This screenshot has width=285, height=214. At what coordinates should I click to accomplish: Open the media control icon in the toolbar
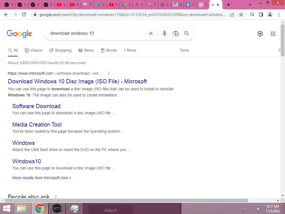(252, 14)
